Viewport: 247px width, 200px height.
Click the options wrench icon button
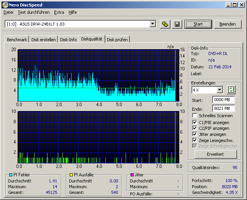(165, 24)
